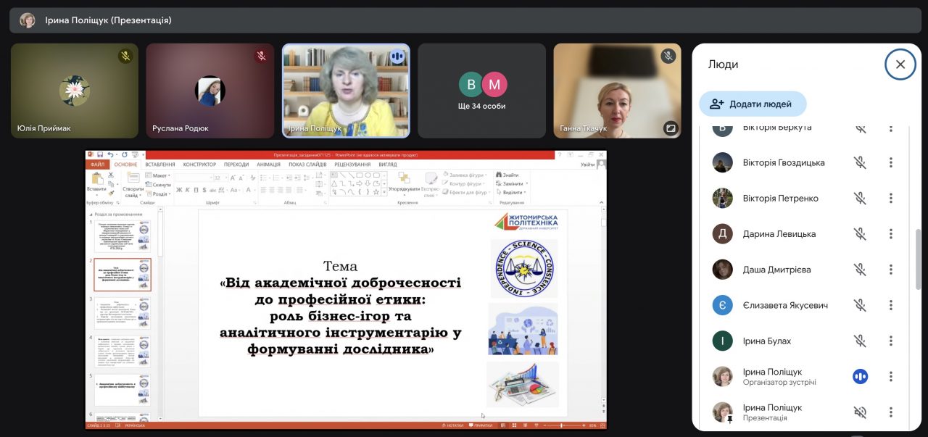This screenshot has width=928, height=437.
Task: Toggle the microphone icon beside Ірина Булах
Action: pyautogui.click(x=860, y=341)
